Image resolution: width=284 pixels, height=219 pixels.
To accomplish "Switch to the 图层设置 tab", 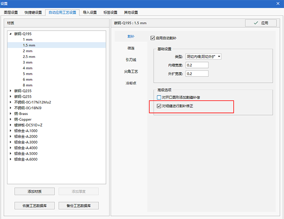I will click(10, 12).
